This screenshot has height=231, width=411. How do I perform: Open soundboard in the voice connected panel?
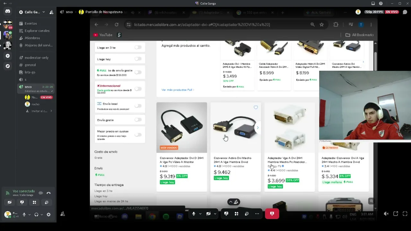[47, 202]
